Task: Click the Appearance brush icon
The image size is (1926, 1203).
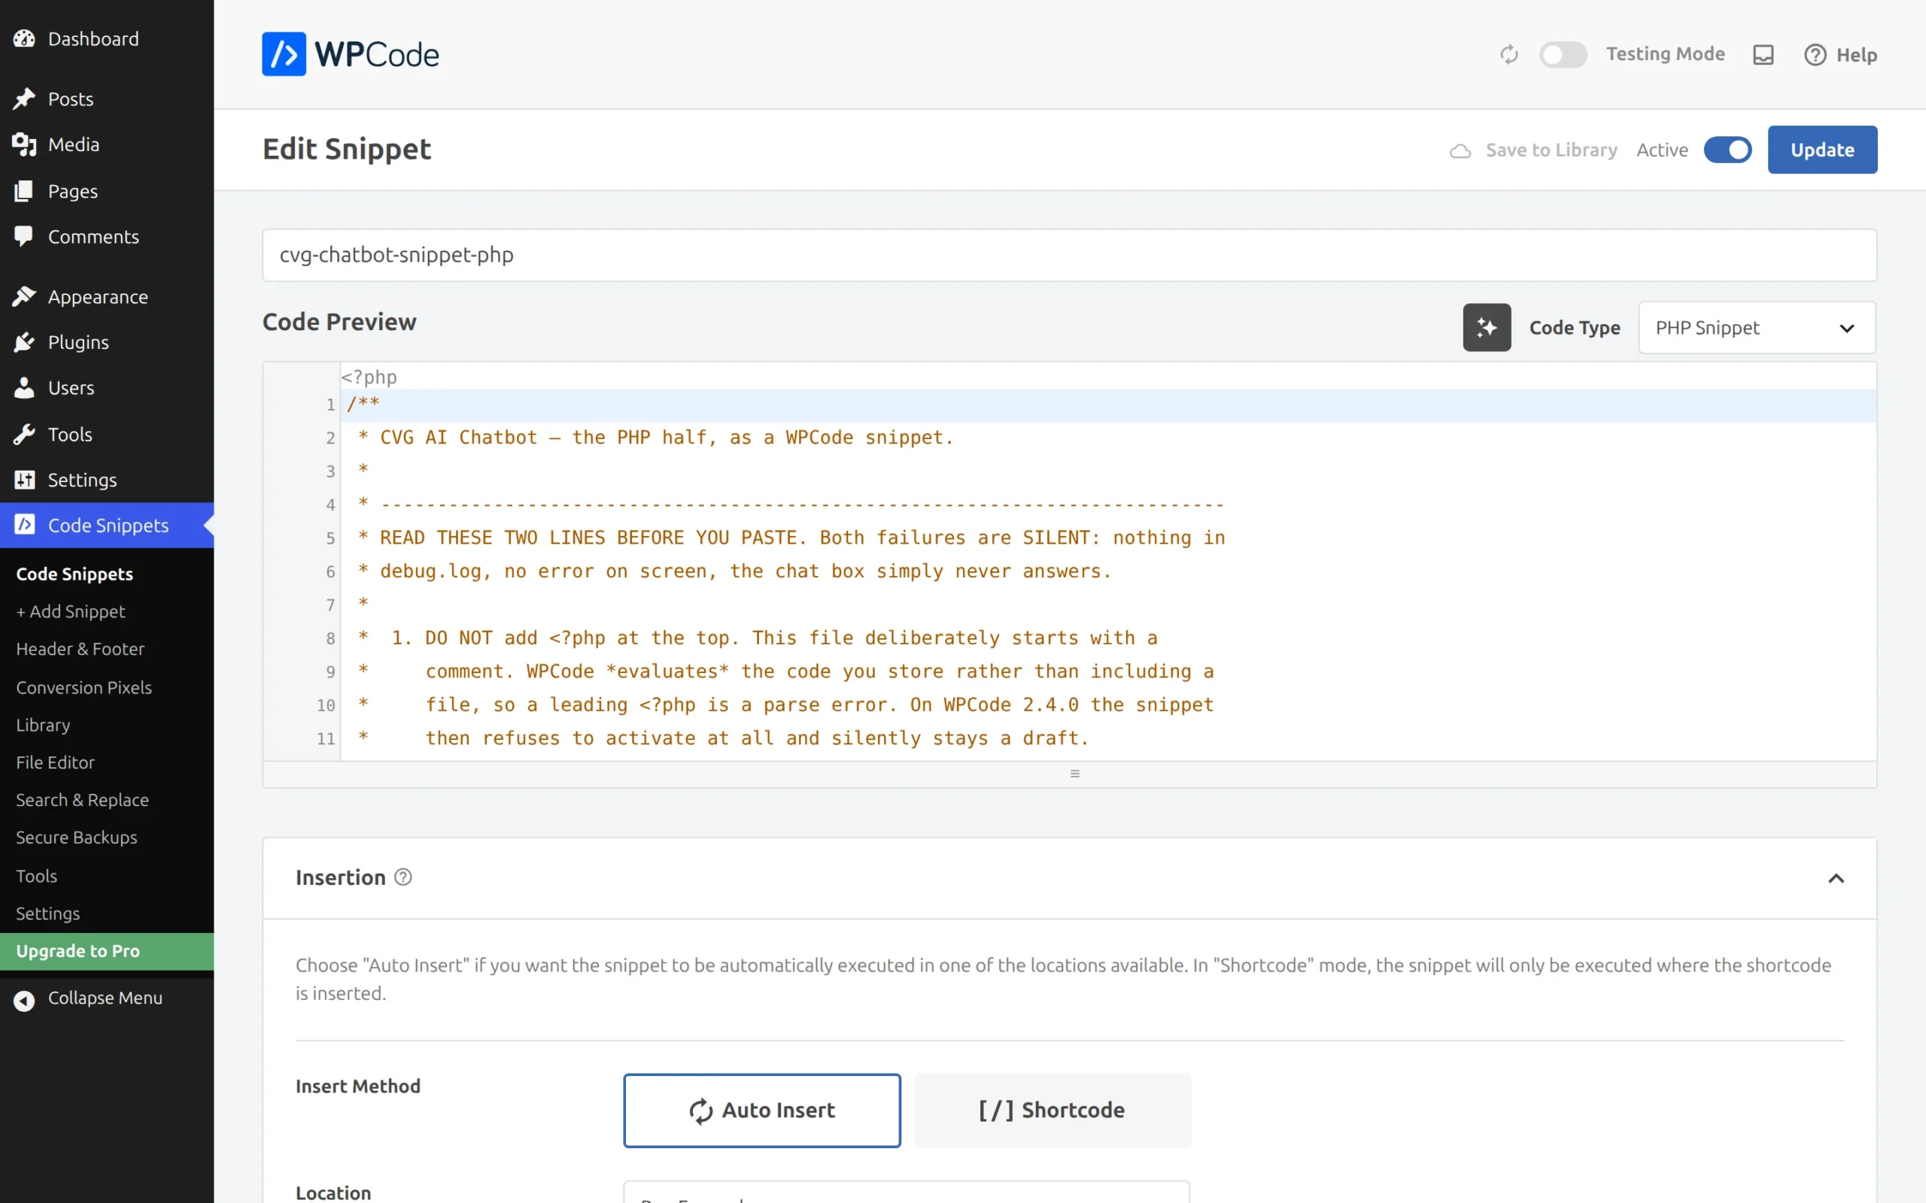Action: (24, 296)
